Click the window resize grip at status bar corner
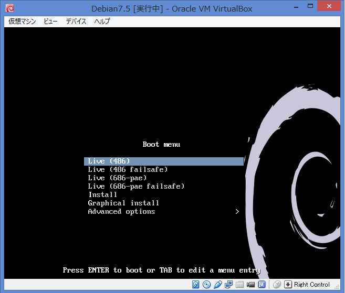Viewport: 345px width, 293px height. [x=337, y=286]
